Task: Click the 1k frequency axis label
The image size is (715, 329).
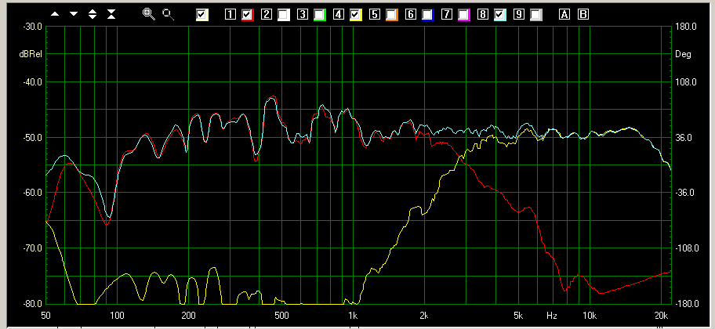Action: pyautogui.click(x=352, y=316)
